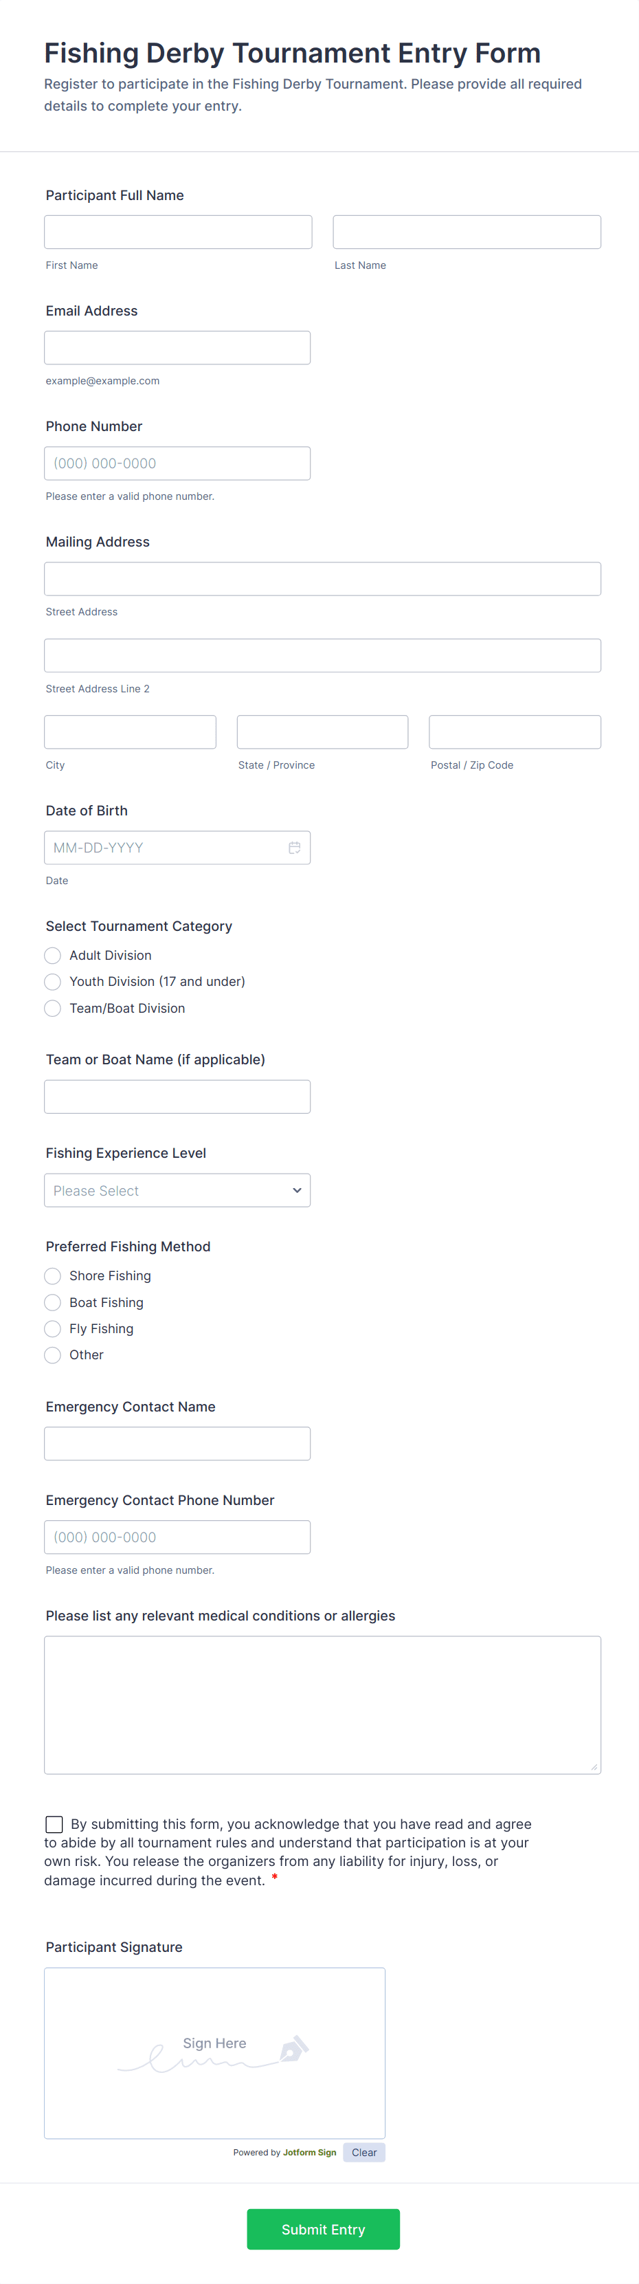Viewport: 639px width, 2284px height.
Task: Click the Last Name input box
Action: (x=466, y=232)
